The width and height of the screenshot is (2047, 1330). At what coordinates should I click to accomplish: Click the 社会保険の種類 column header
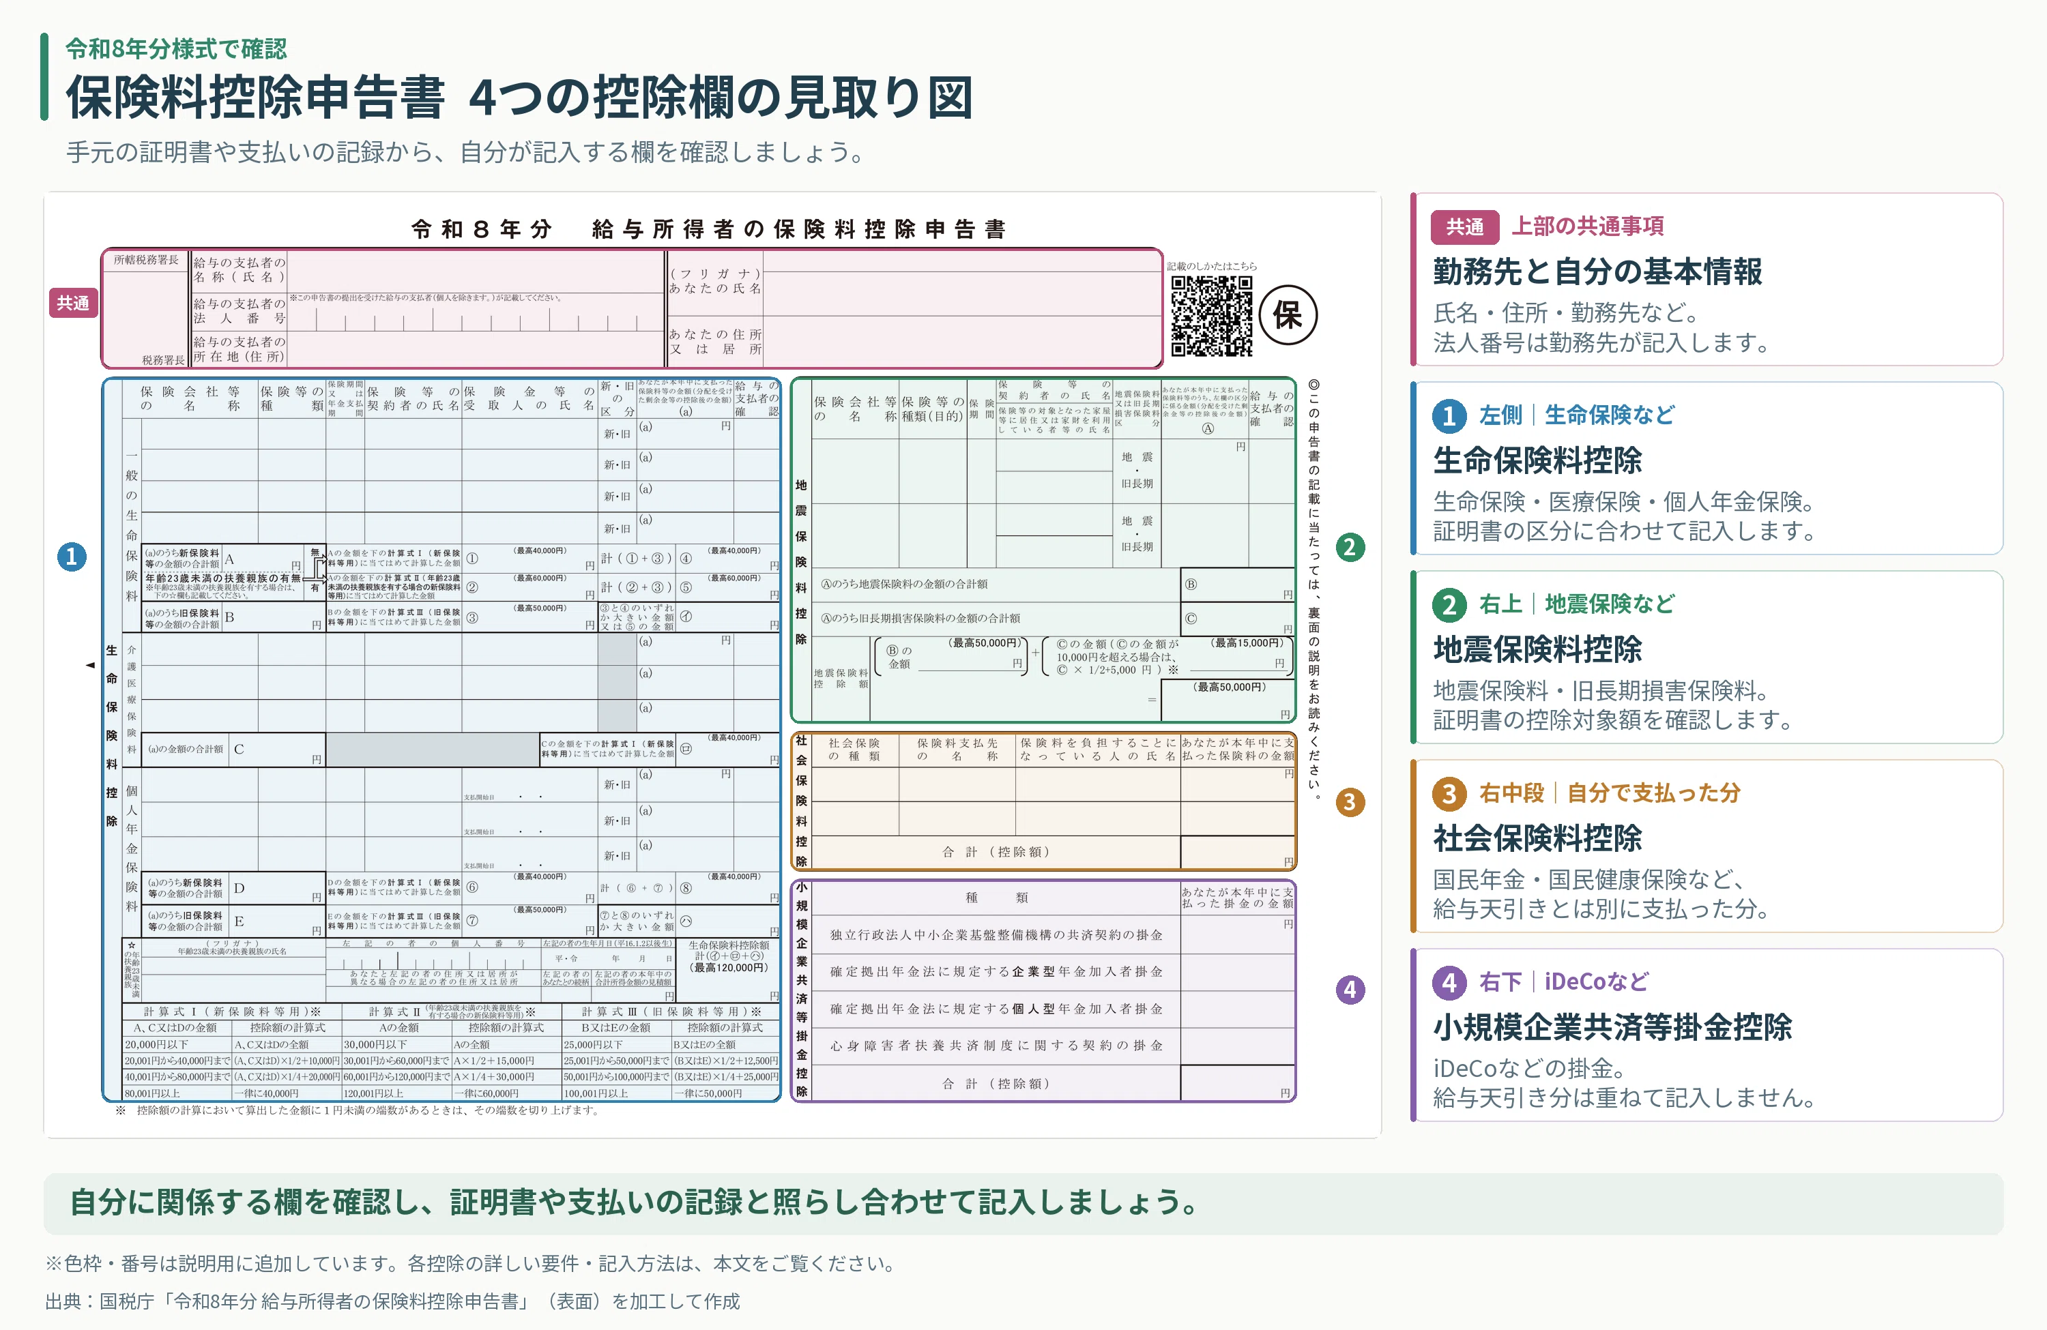(x=854, y=750)
